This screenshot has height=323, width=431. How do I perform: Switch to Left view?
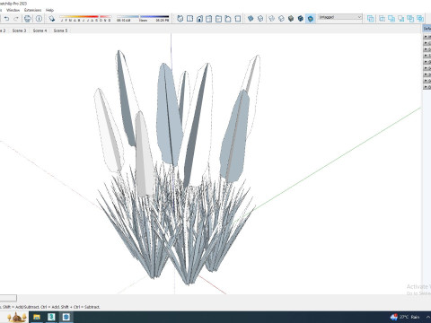pos(228,19)
